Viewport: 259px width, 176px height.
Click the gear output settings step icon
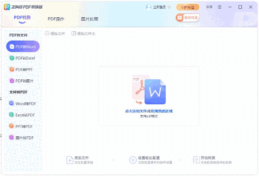click(133, 160)
